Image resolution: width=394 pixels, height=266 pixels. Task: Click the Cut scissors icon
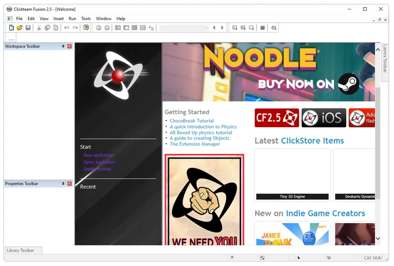[x=39, y=28]
